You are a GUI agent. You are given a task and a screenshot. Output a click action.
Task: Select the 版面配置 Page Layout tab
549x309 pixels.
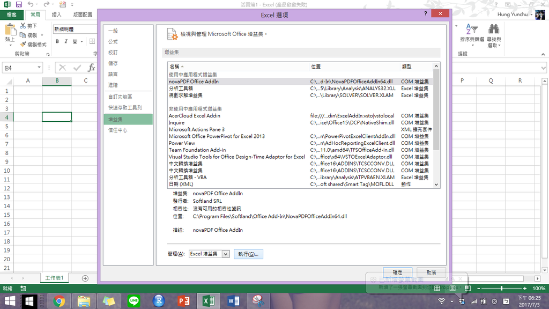83,14
